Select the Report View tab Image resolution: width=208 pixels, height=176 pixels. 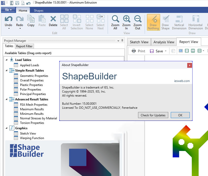click(x=189, y=42)
